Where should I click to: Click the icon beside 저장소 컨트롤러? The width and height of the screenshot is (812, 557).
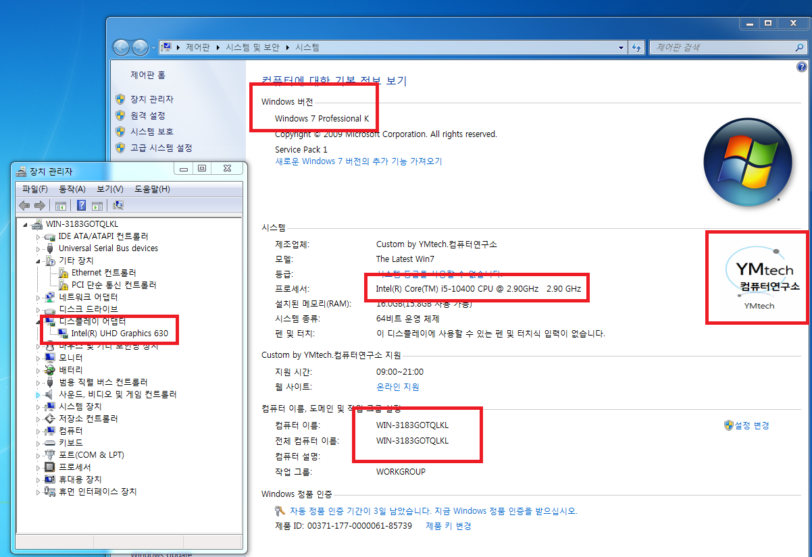coord(50,419)
